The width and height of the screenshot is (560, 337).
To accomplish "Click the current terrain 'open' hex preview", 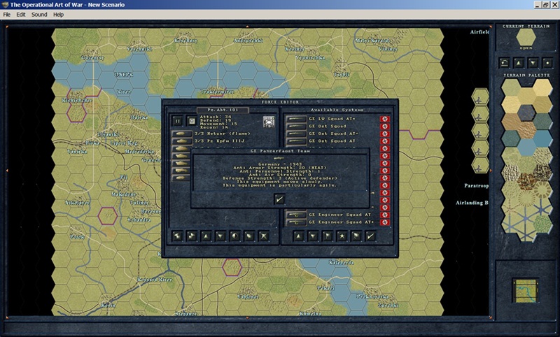I will (526, 37).
